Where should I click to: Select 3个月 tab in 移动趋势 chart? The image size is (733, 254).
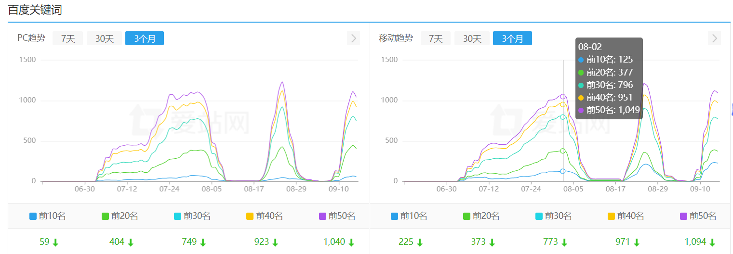pyautogui.click(x=512, y=38)
